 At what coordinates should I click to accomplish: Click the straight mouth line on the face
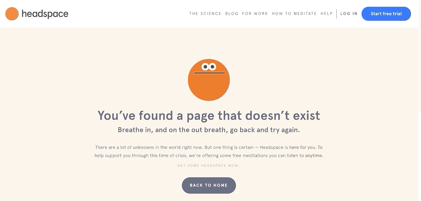[x=209, y=73]
